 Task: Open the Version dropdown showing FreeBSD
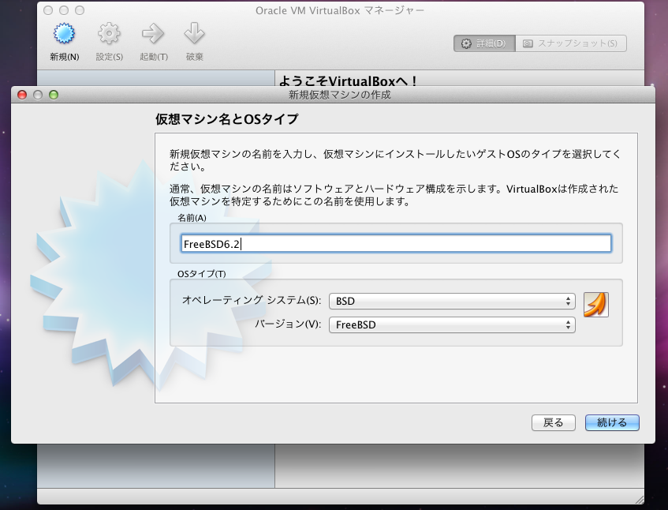[x=452, y=325]
